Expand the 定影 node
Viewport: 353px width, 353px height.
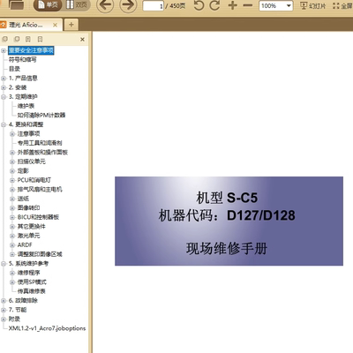click(12, 171)
